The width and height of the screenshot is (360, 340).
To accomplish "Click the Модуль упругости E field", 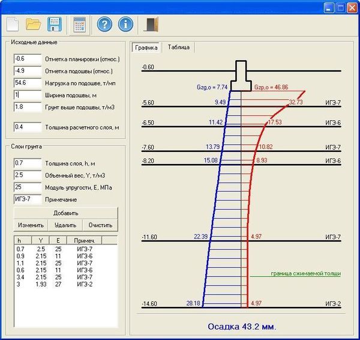I will click(x=28, y=187).
